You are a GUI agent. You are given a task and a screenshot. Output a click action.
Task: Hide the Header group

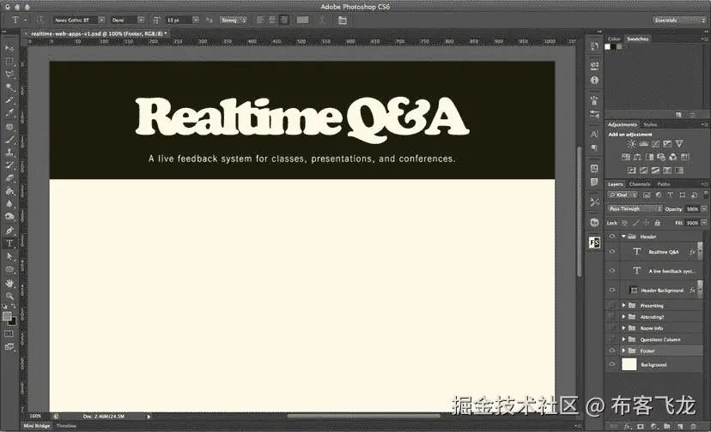pyautogui.click(x=611, y=237)
